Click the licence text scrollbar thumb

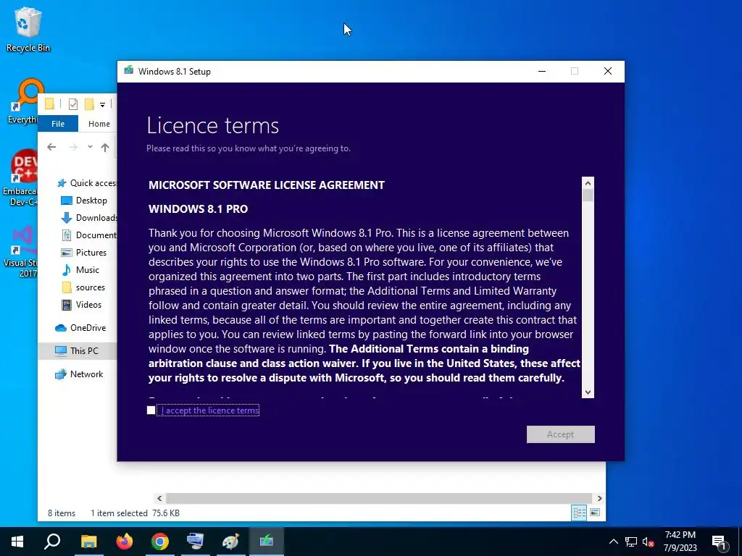click(x=588, y=195)
